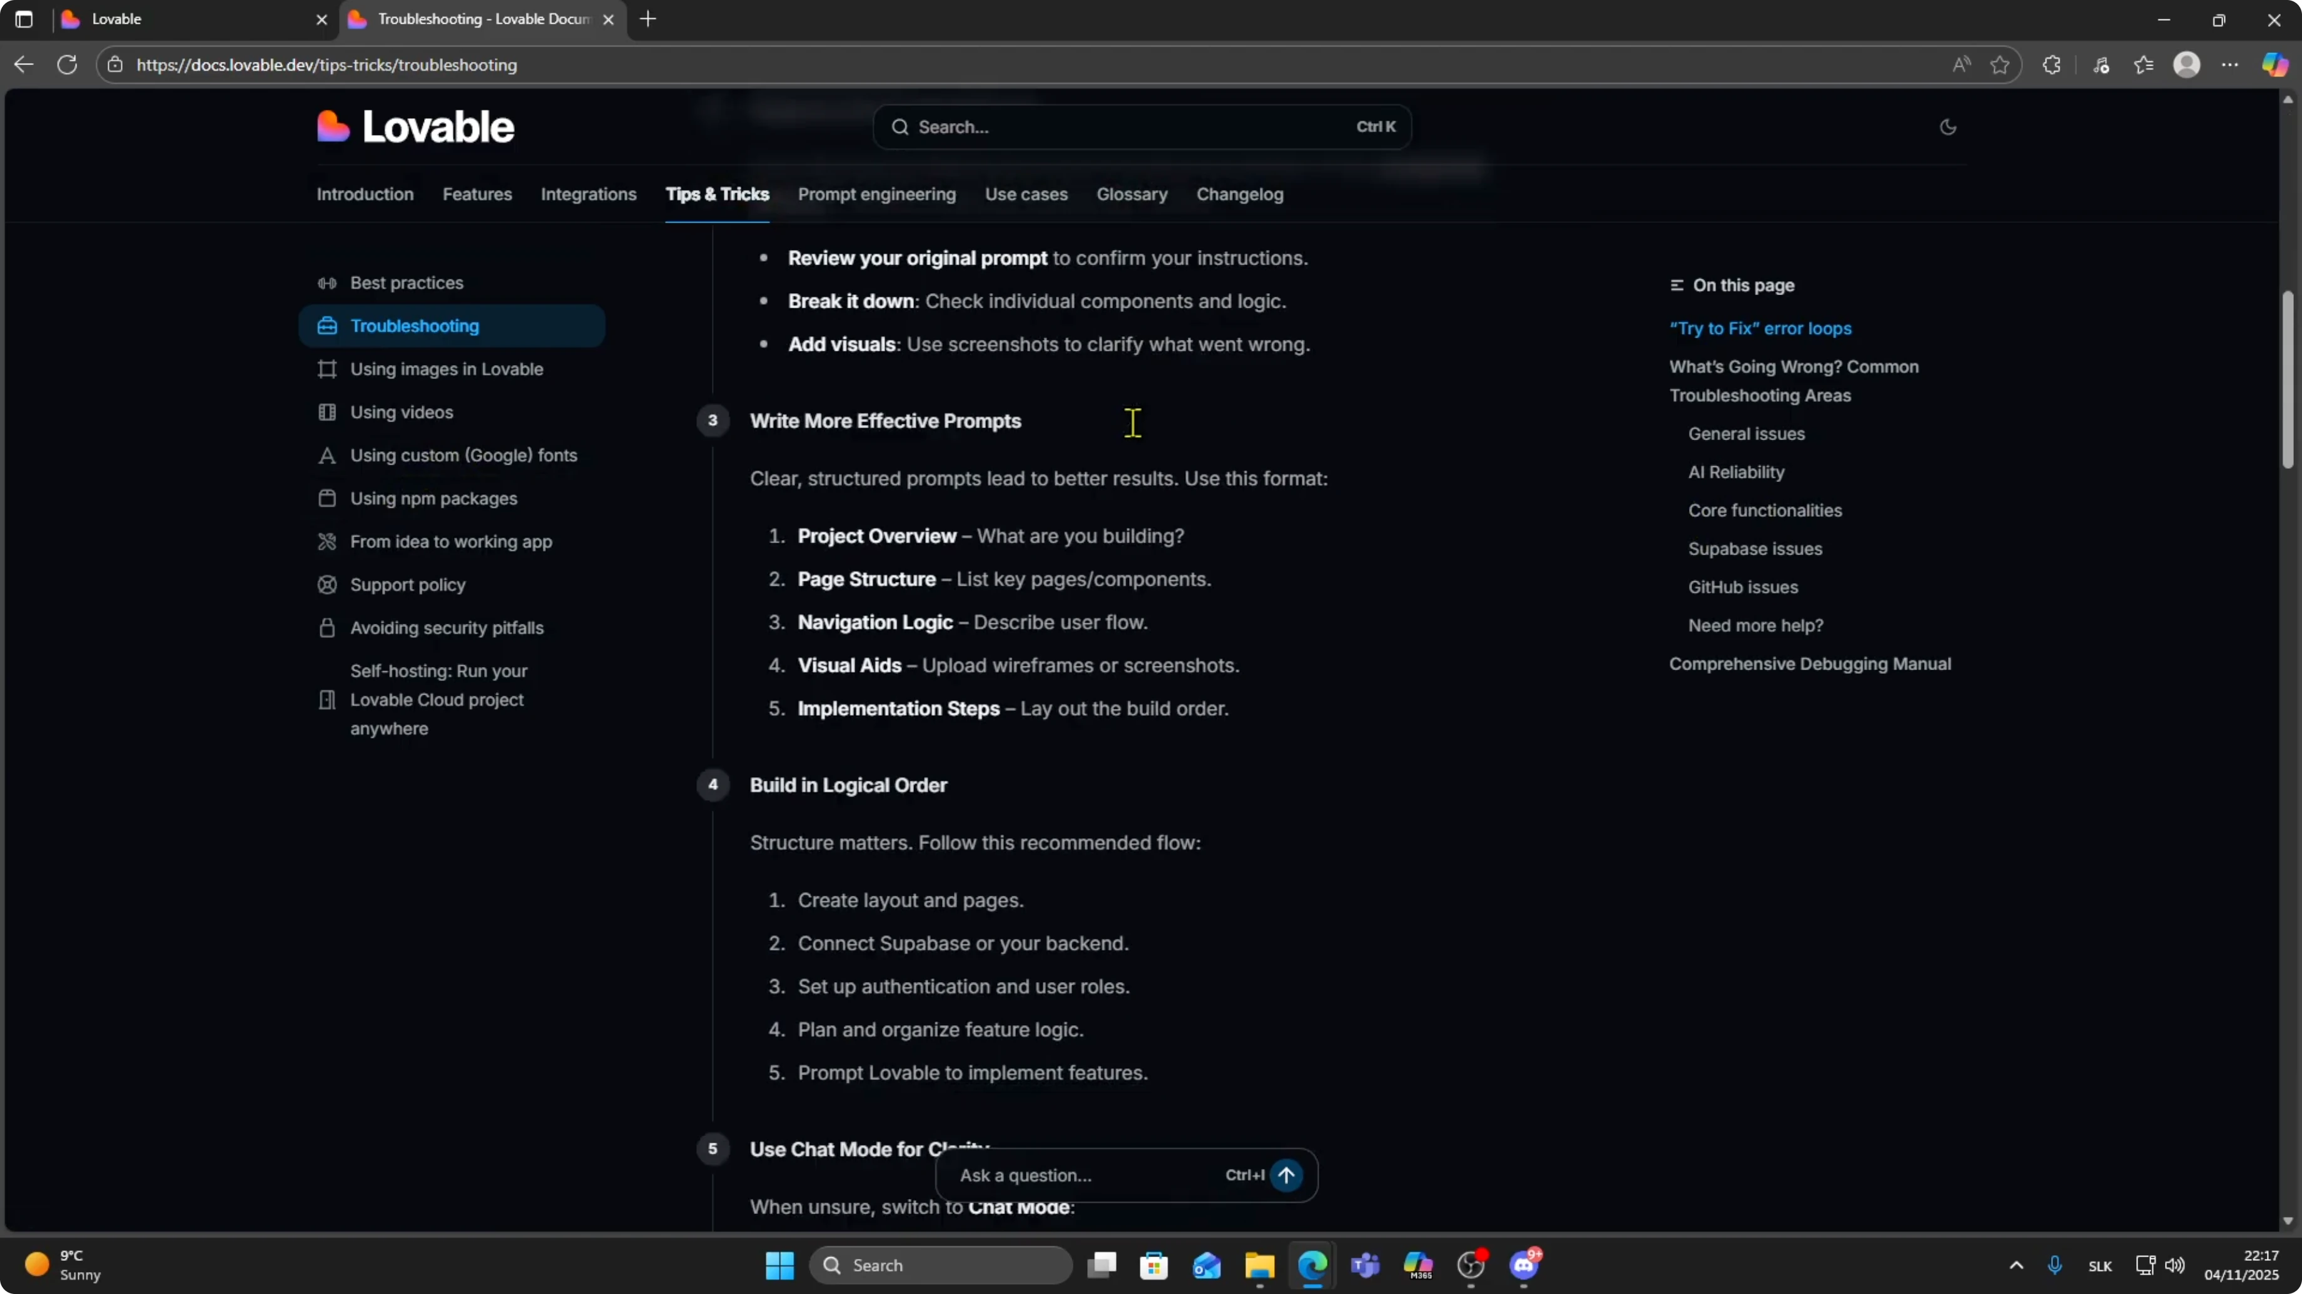Open Using npm packages page
The height and width of the screenshot is (1294, 2302).
pyautogui.click(x=434, y=498)
